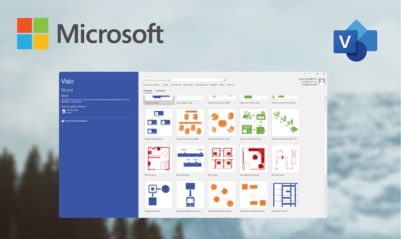Click the help question mark in title bar
Image resolution: width=401 pixels, height=239 pixels.
tap(304, 74)
